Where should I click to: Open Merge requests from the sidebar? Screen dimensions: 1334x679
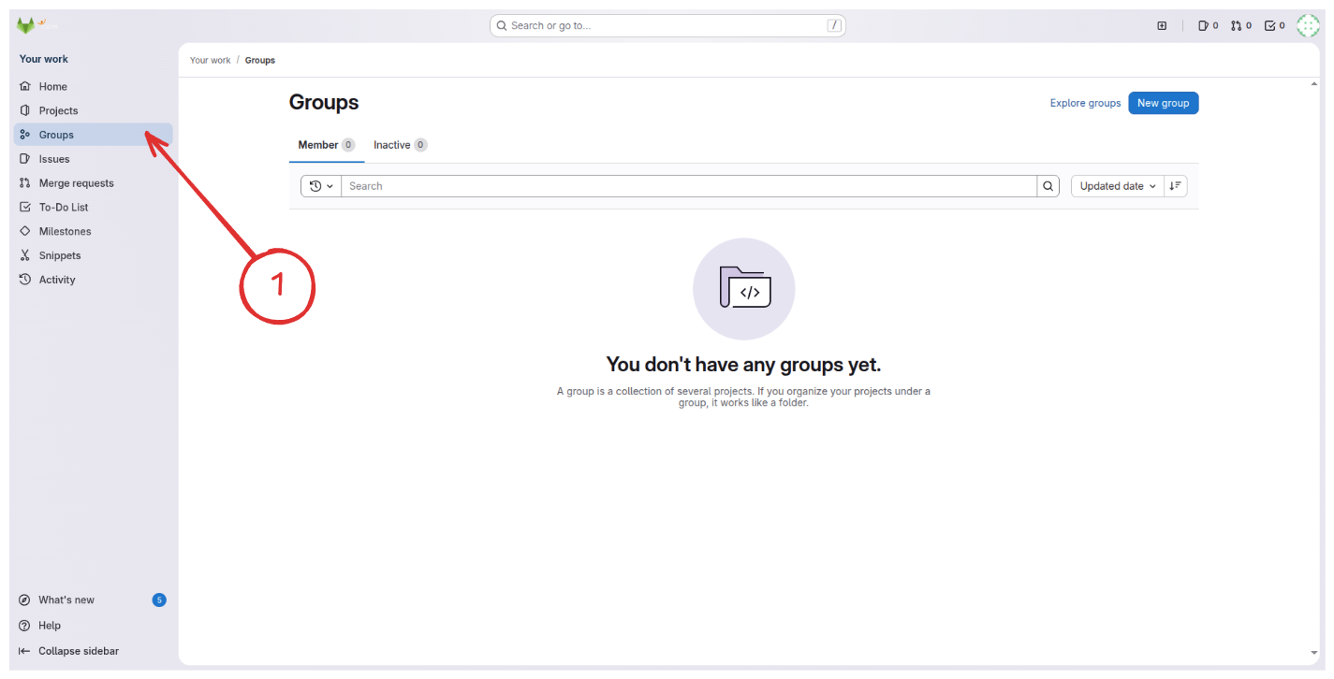tap(74, 182)
